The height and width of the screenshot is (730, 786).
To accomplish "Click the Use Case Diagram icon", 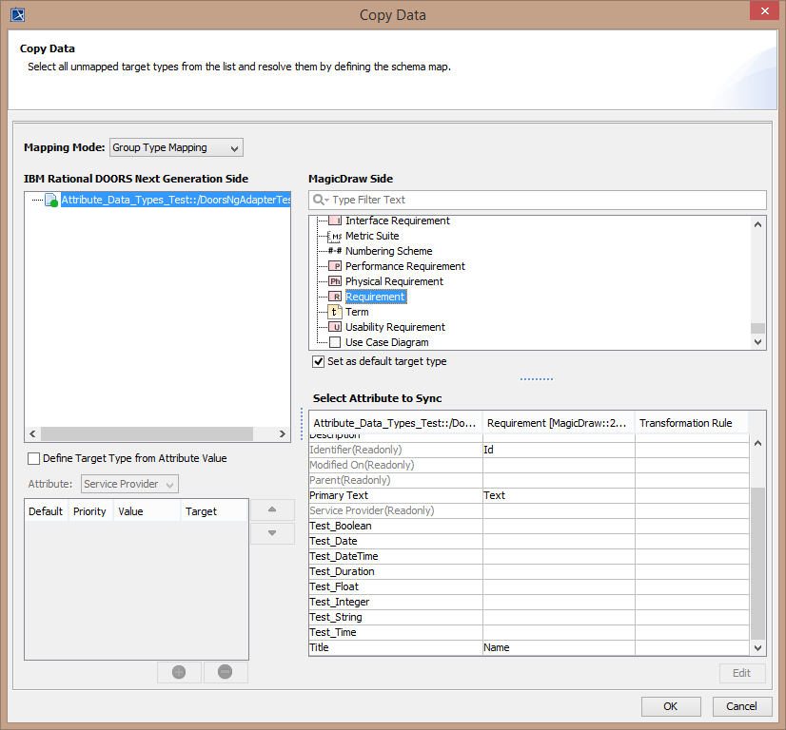I will 334,342.
